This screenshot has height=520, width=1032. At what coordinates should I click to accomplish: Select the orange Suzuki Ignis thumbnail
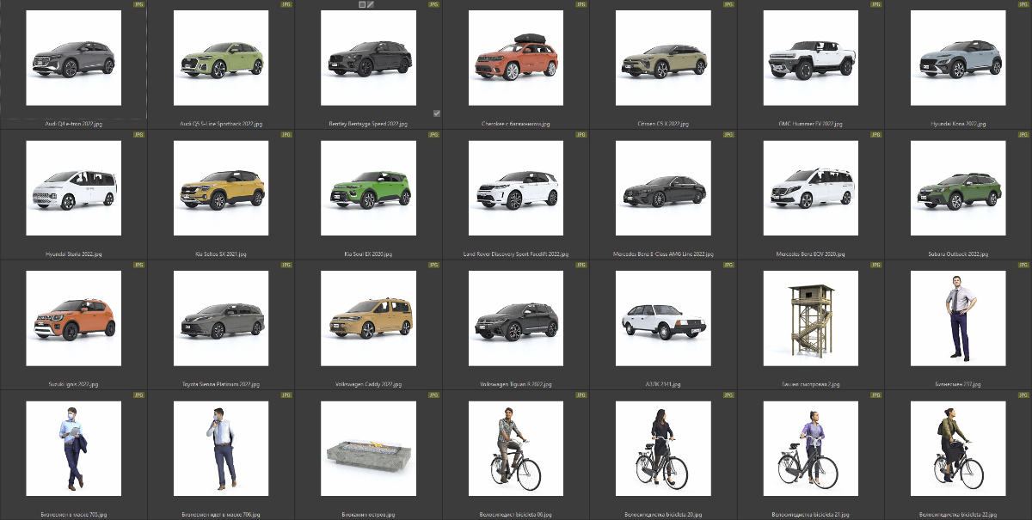[x=73, y=318]
